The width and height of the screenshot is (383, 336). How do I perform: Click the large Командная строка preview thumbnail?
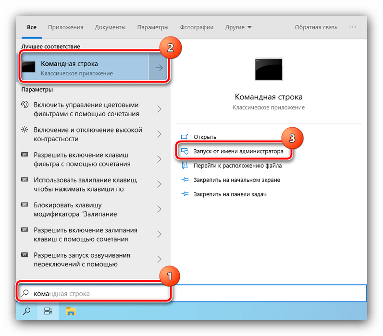click(269, 69)
